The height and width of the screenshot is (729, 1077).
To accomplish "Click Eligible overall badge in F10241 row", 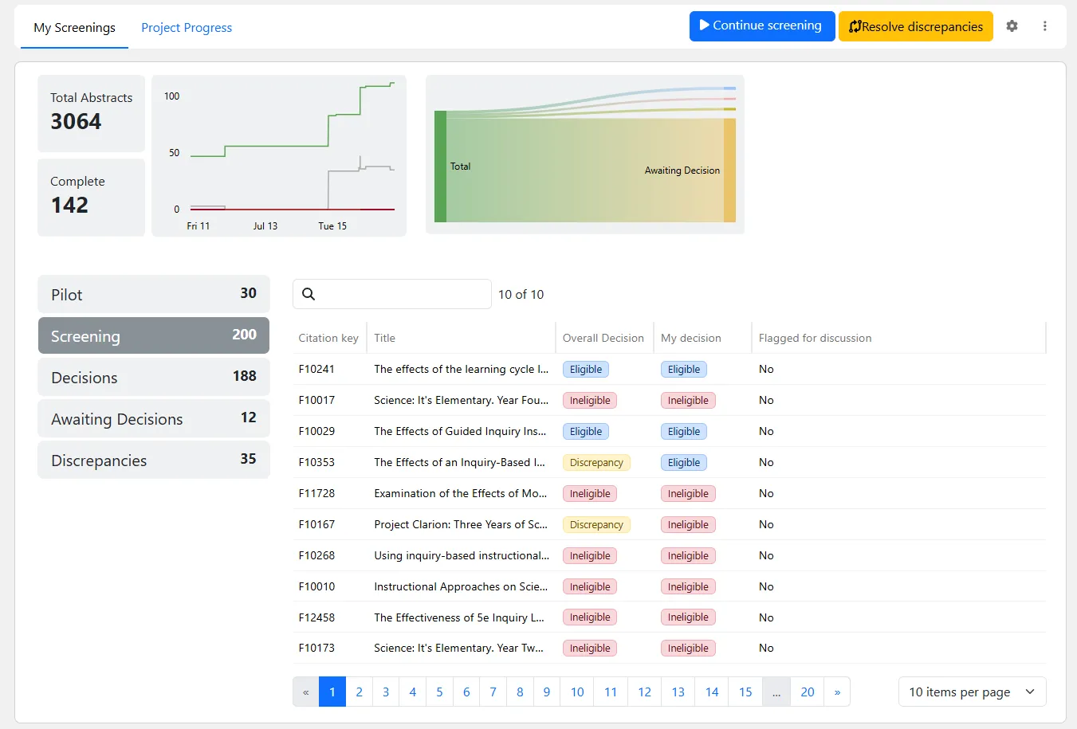I will 586,369.
